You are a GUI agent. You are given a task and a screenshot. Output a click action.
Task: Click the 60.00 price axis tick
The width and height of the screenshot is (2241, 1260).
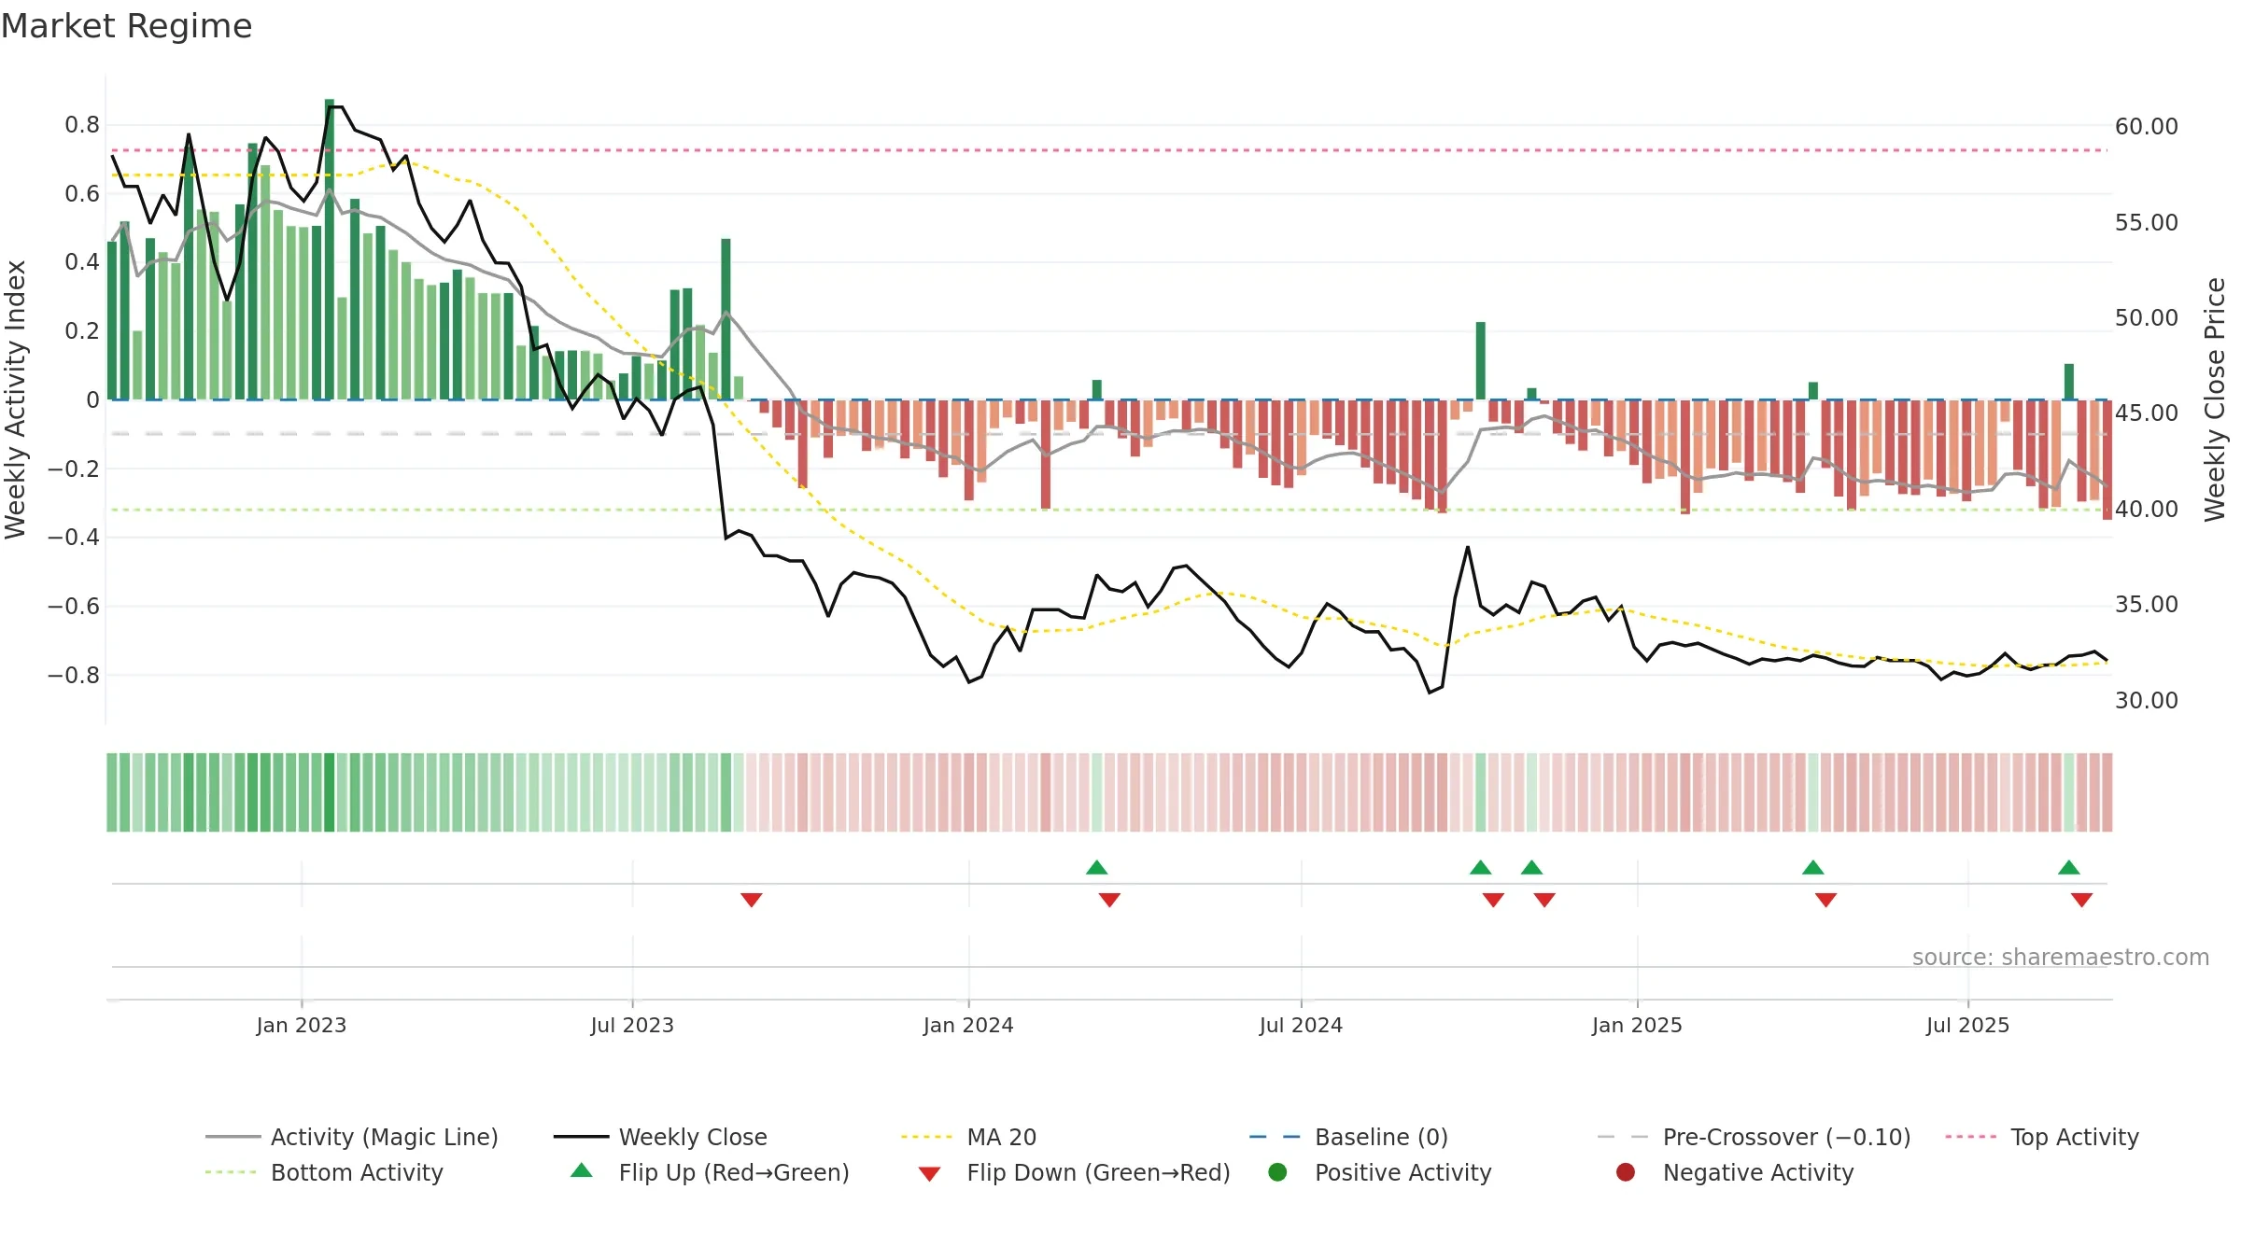(x=2146, y=127)
